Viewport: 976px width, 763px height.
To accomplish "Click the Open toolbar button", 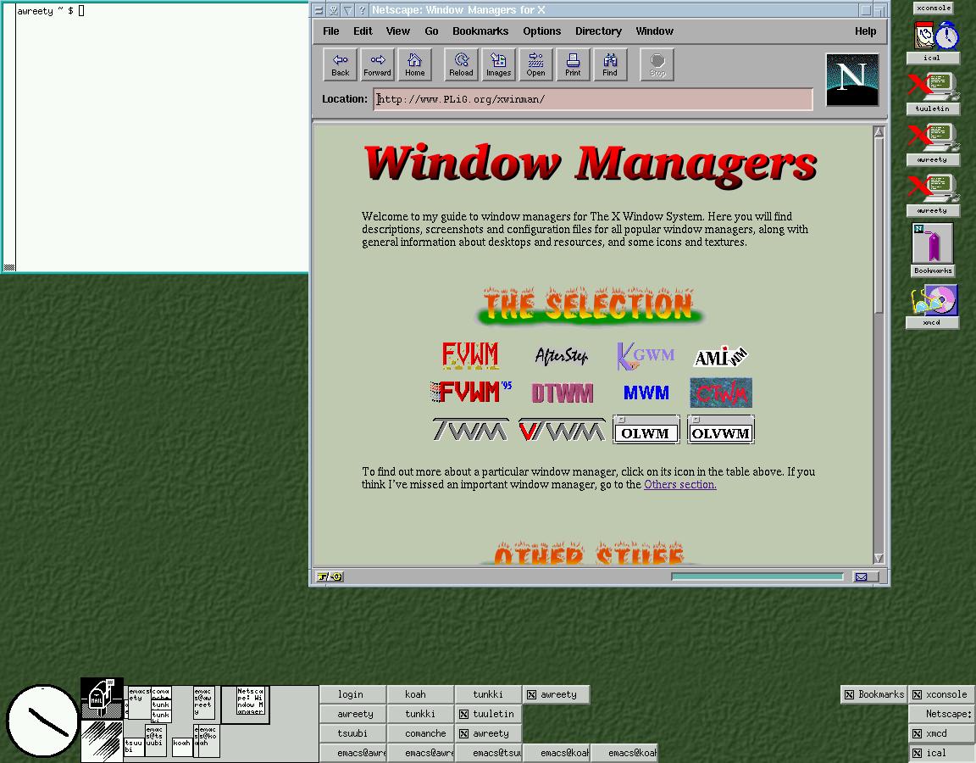I will coord(536,64).
